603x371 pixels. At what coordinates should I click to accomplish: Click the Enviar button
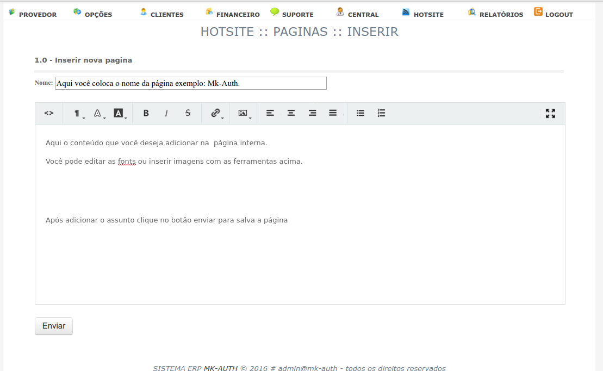[x=54, y=326]
